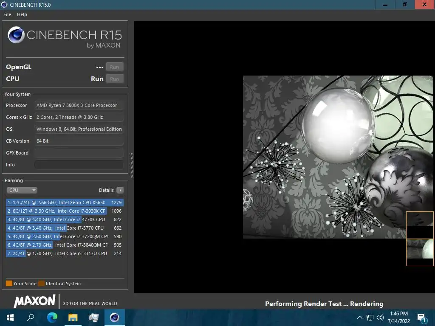Click the CB Version field
The image size is (435, 326).
(79, 141)
